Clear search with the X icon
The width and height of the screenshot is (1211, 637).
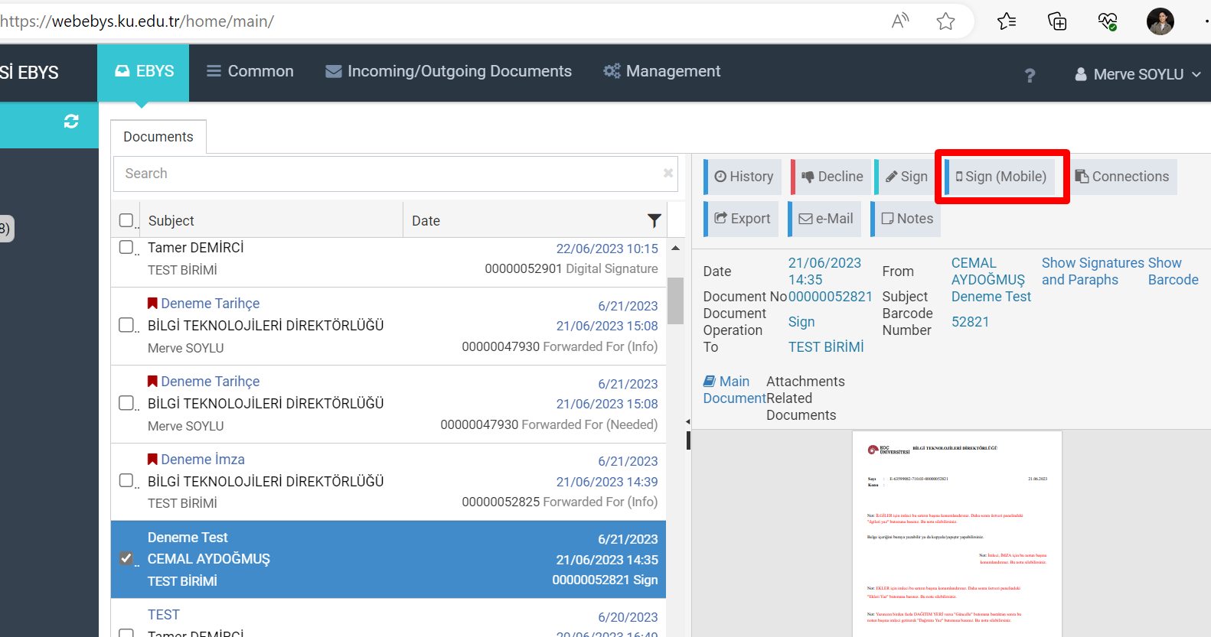668,173
